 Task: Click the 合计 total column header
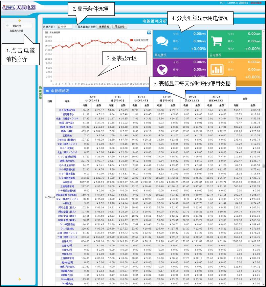pyautogui.click(x=245, y=99)
